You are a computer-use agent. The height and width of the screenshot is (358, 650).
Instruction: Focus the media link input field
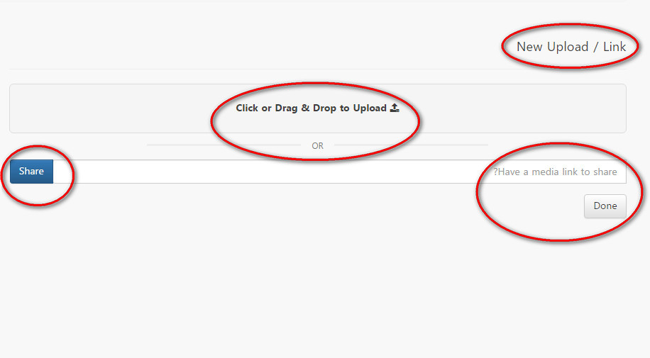pyautogui.click(x=339, y=172)
